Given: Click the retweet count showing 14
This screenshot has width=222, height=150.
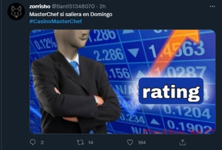Looking at the screenshot, I should [x=90, y=142].
